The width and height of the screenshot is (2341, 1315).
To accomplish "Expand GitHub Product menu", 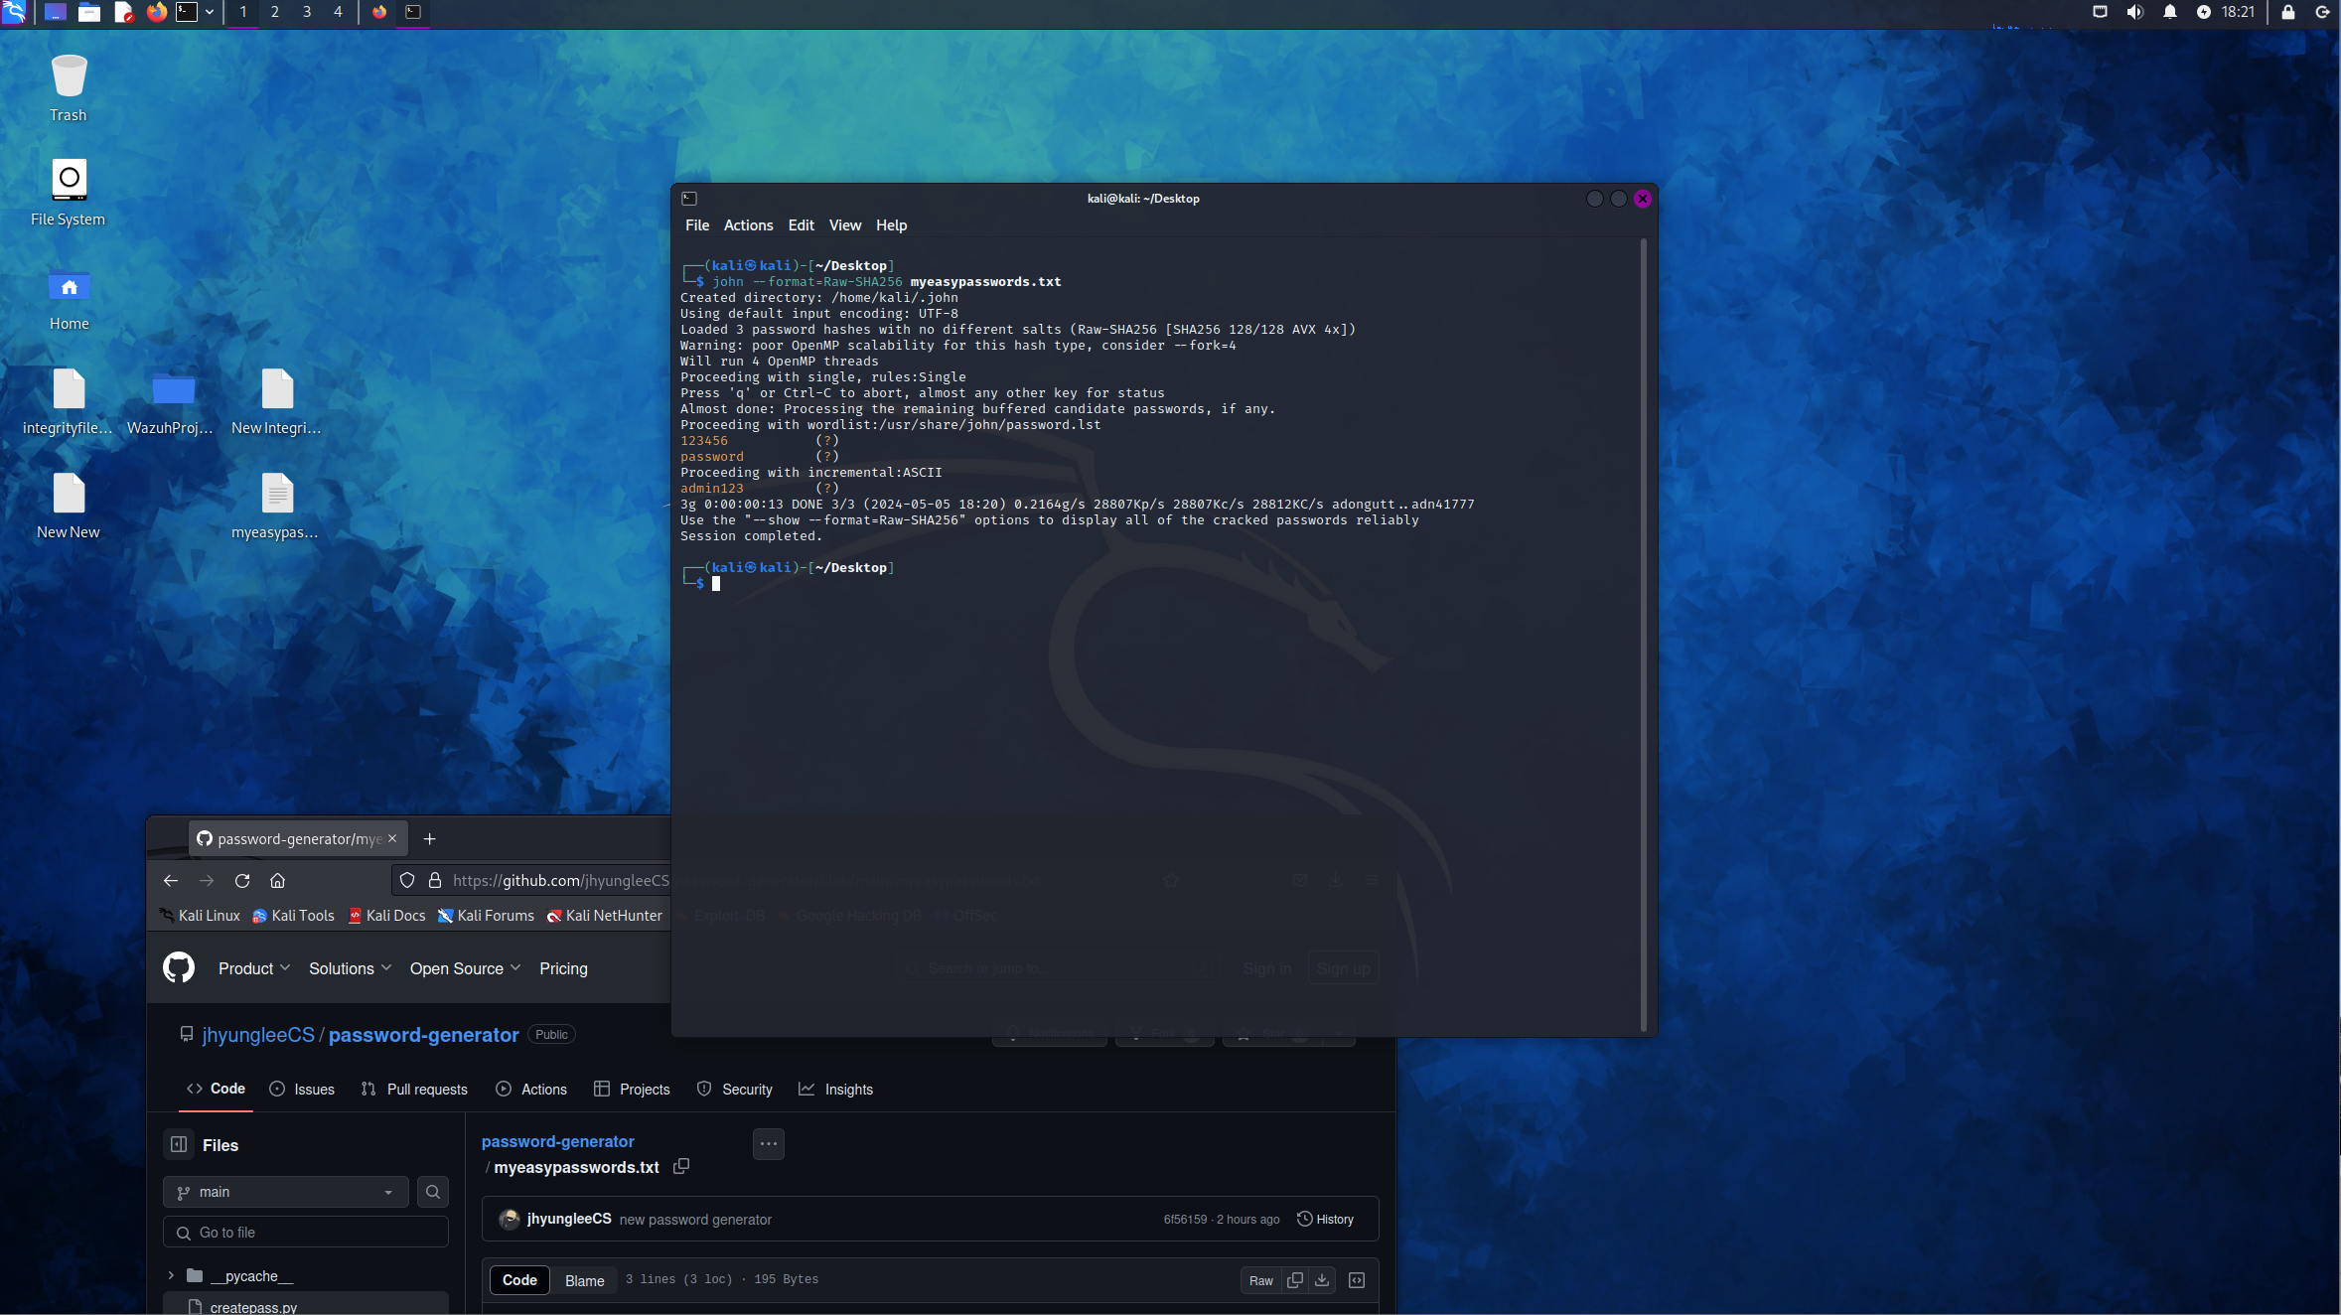I will [x=254, y=968].
